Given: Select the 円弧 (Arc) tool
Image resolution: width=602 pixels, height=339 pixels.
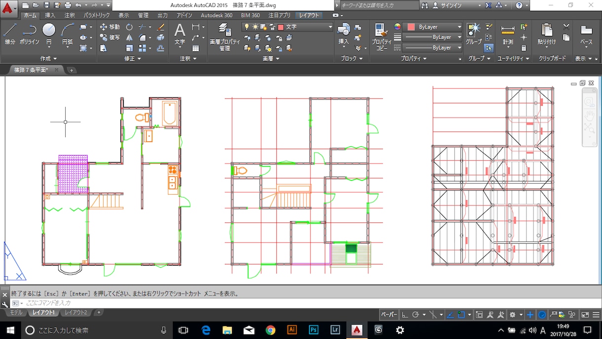Looking at the screenshot, I should (68, 35).
